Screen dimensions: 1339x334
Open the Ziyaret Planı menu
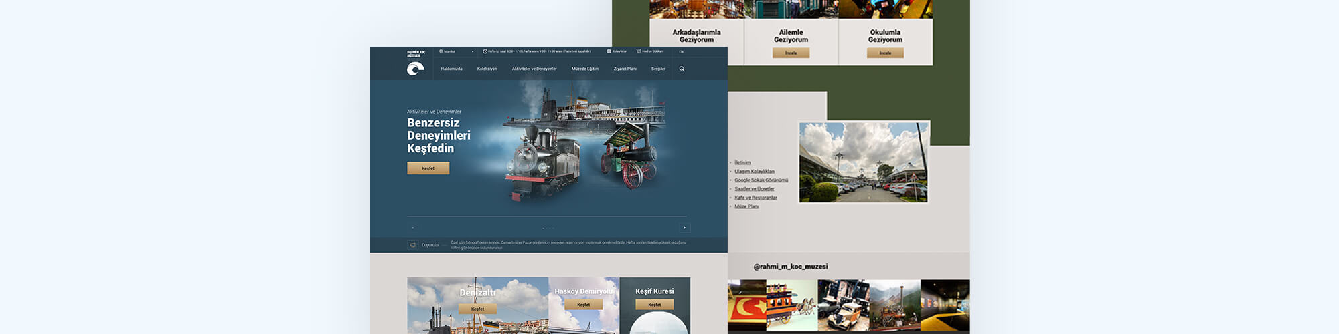625,69
